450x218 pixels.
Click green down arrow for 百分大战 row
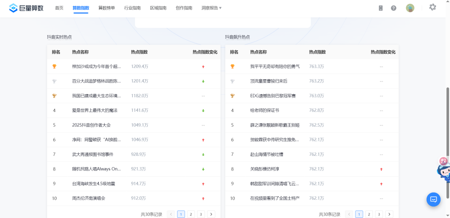tap(203, 81)
